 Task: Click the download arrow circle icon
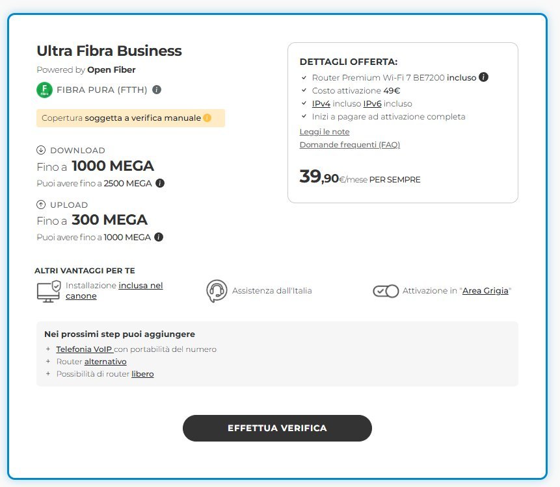(42, 151)
